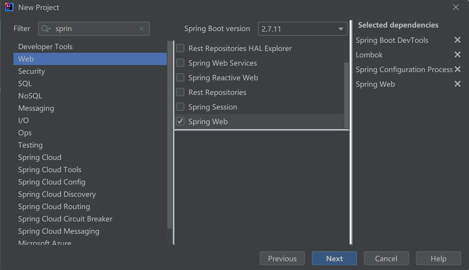Select the Testing category
The image size is (469, 270).
[90, 145]
